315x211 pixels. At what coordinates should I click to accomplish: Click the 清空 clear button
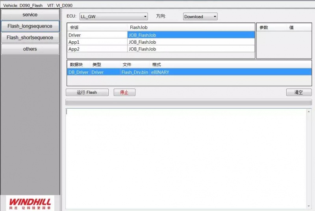point(298,92)
